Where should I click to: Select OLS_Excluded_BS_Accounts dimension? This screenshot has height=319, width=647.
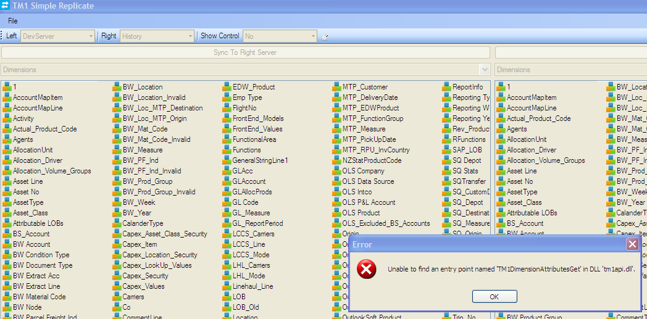tap(386, 223)
